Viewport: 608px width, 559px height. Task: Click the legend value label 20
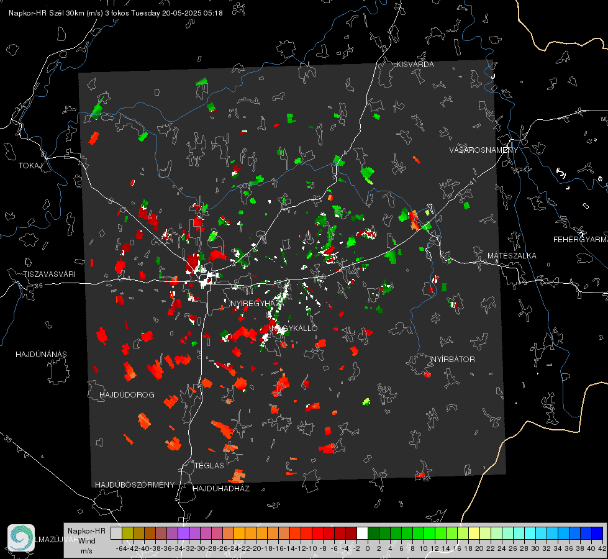479,548
